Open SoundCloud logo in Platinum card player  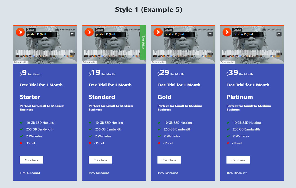(272, 30)
